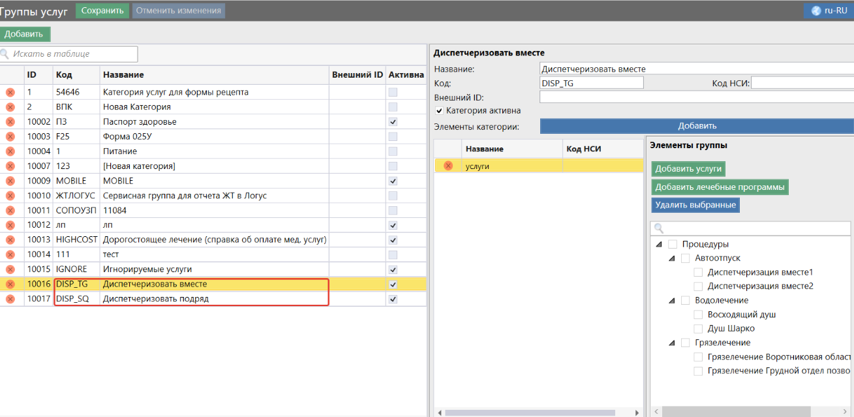
Task: Toggle the active checkbox for Паспорт здоровье
Action: coord(393,122)
